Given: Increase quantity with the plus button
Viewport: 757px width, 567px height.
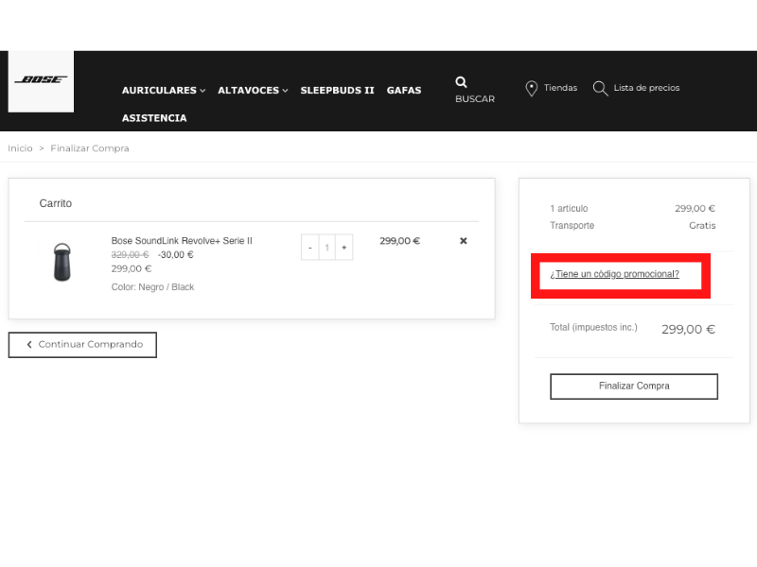Looking at the screenshot, I should (x=344, y=248).
